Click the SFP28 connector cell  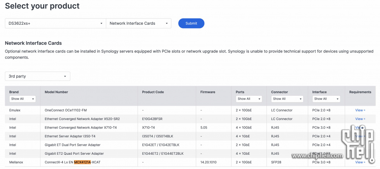tap(276, 162)
